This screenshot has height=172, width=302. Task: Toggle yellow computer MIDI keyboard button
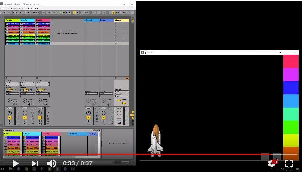[x=113, y=13]
